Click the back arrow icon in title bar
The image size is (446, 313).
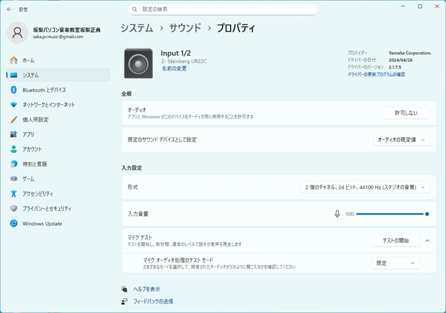pos(9,9)
